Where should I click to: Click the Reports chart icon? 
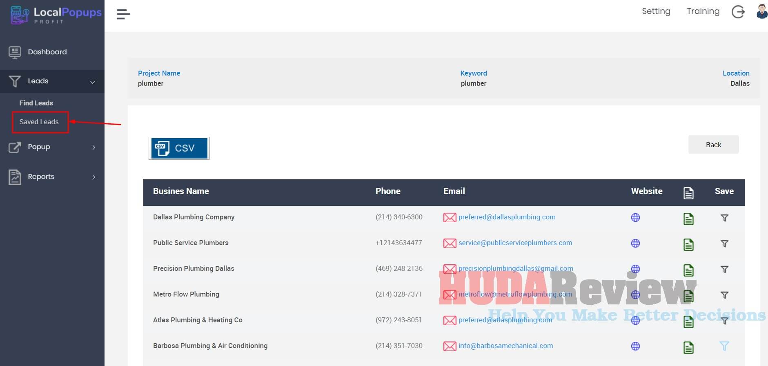(15, 177)
